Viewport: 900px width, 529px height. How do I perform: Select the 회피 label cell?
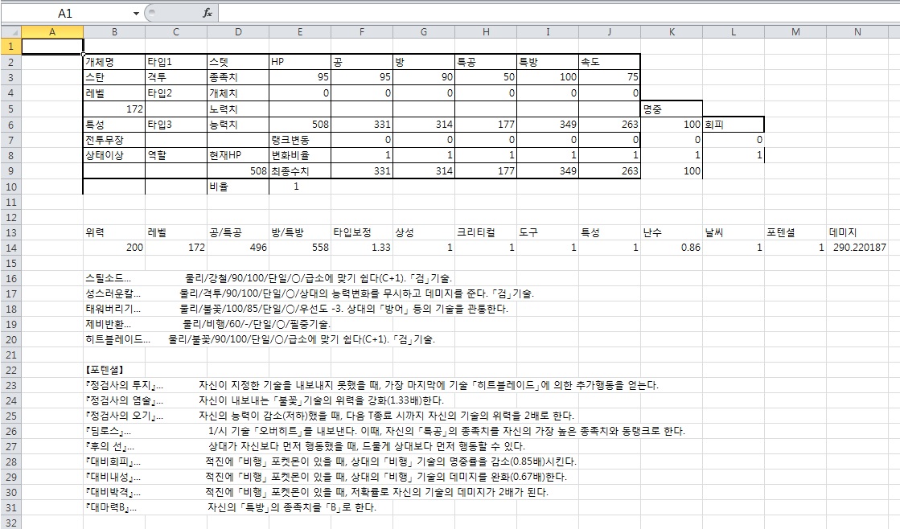[733, 125]
